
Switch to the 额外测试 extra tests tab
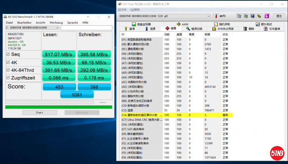click(x=264, y=24)
